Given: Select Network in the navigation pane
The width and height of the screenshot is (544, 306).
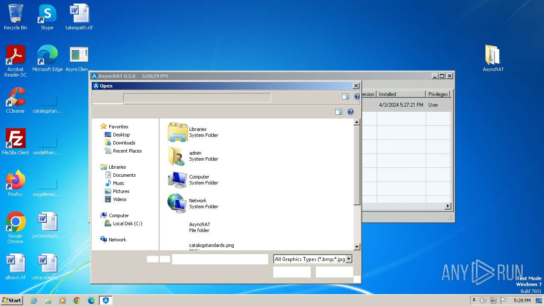Looking at the screenshot, I should tap(113, 240).
